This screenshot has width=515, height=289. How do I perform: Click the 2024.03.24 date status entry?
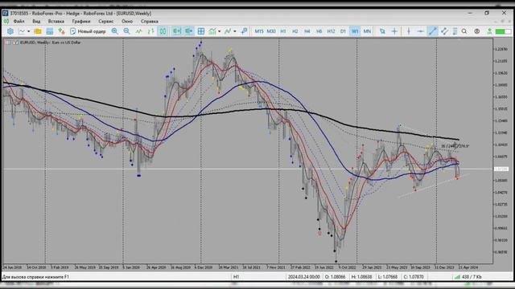tap(304, 277)
